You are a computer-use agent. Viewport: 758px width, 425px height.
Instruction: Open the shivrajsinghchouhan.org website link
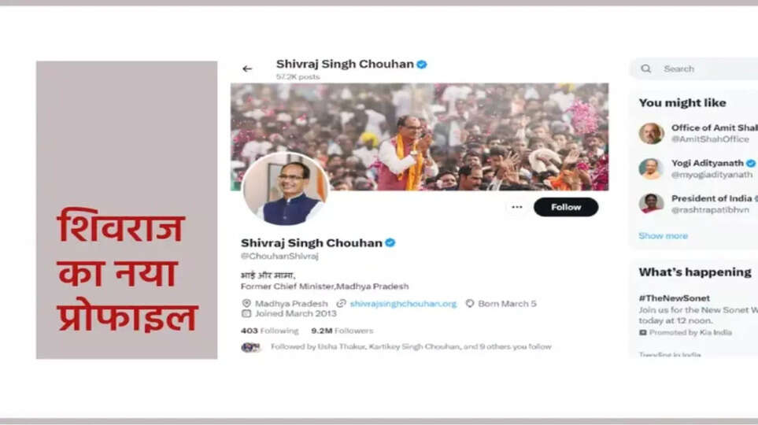click(403, 304)
